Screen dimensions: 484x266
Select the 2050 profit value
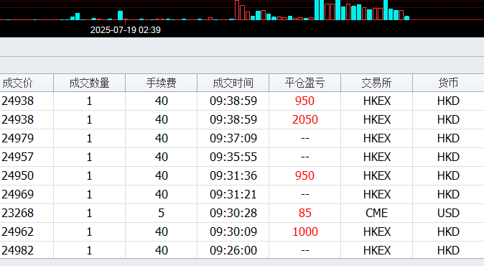[x=305, y=119]
